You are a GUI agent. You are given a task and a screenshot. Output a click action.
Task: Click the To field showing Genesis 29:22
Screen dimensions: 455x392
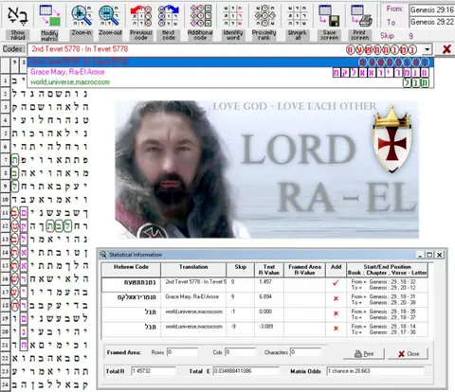[x=432, y=22]
